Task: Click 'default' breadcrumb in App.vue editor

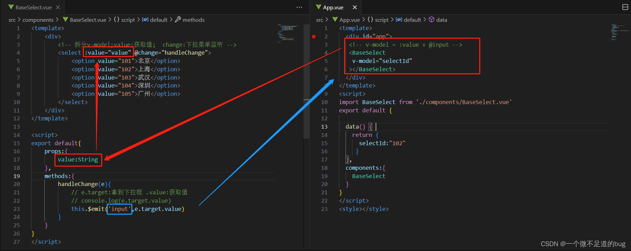Action: tap(412, 20)
